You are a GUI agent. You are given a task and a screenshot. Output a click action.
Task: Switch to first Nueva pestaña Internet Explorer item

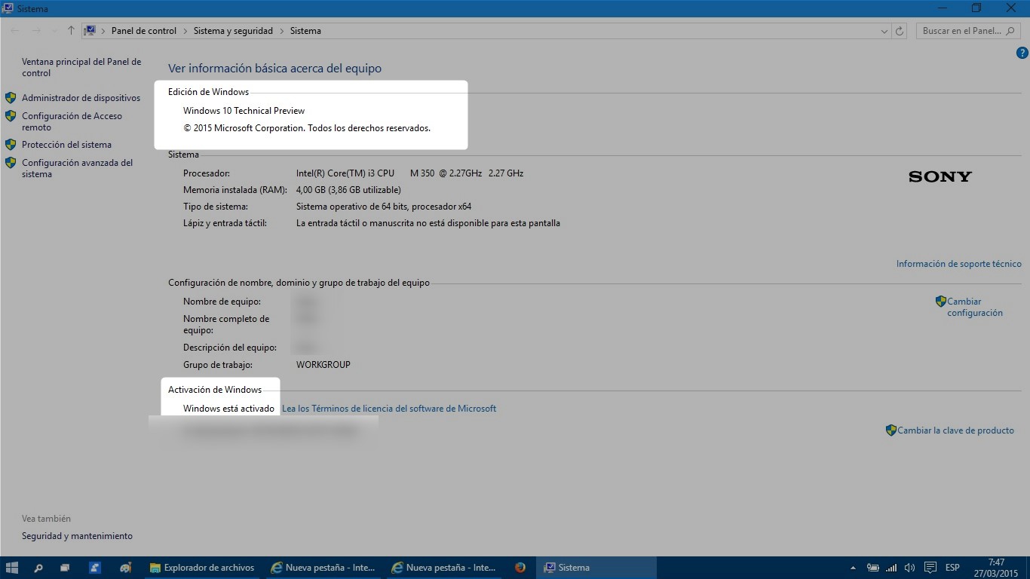point(324,568)
